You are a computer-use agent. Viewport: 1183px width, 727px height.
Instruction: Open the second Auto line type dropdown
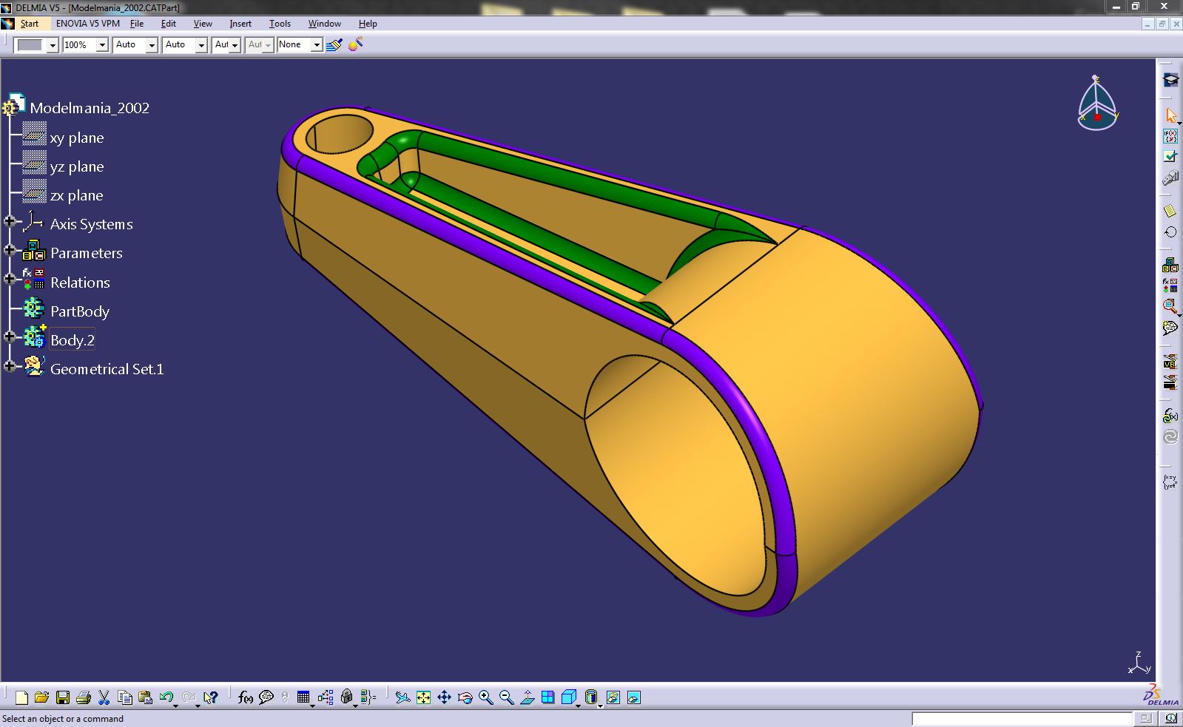(x=201, y=45)
